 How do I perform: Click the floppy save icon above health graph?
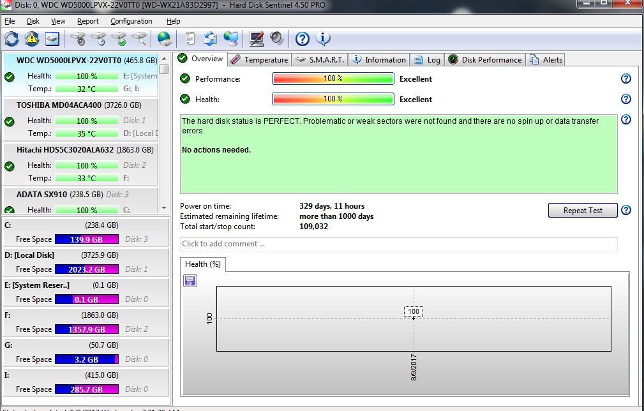coord(190,280)
